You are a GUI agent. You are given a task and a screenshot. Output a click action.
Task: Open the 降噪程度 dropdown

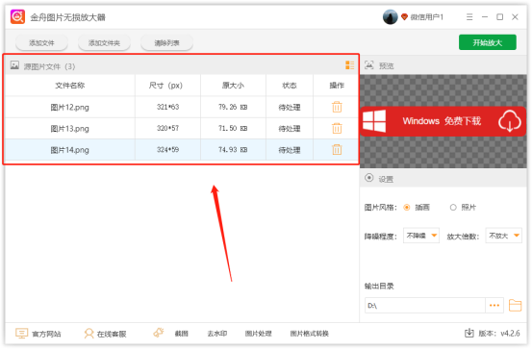point(421,236)
